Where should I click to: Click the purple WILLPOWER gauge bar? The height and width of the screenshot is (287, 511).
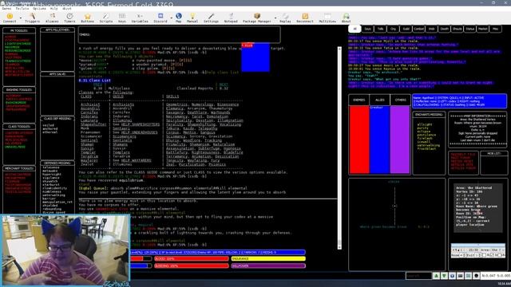click(268, 265)
